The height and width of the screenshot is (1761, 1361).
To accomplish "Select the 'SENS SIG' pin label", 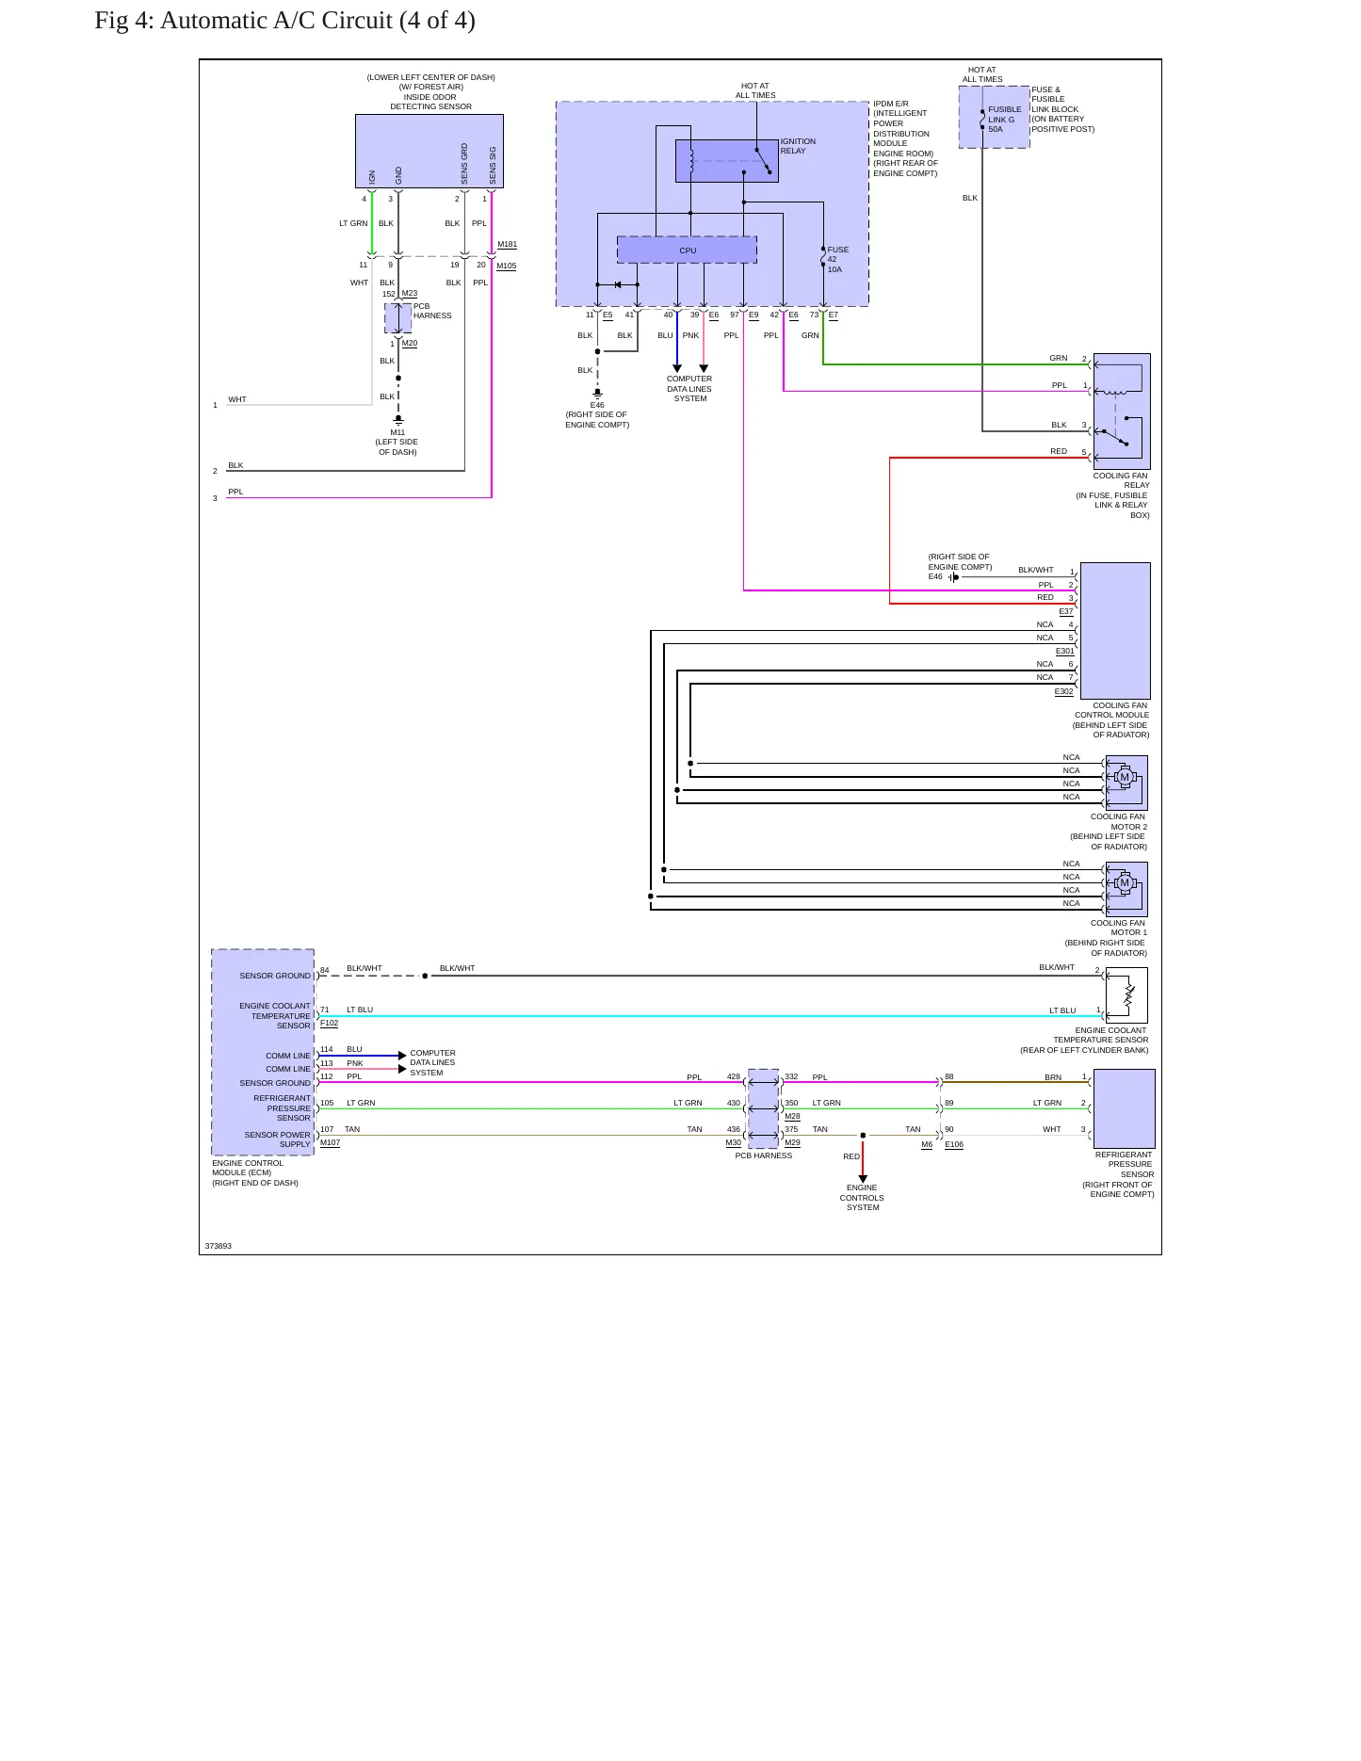I will (493, 166).
